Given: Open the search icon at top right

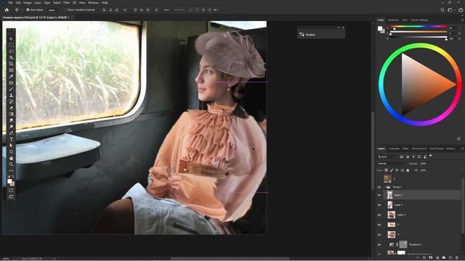Looking at the screenshot, I should [x=442, y=9].
